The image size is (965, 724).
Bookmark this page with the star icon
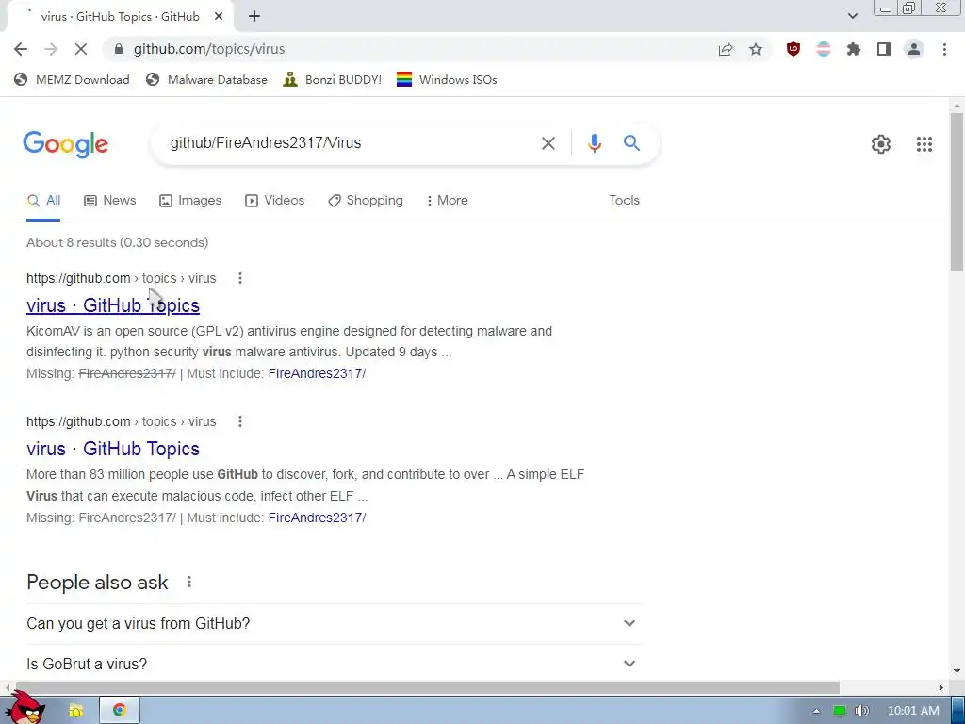756,49
